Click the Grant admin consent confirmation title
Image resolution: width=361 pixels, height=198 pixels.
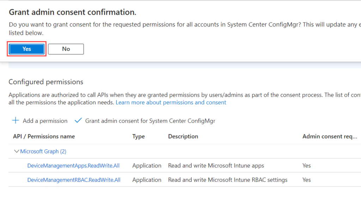pyautogui.click(x=73, y=12)
